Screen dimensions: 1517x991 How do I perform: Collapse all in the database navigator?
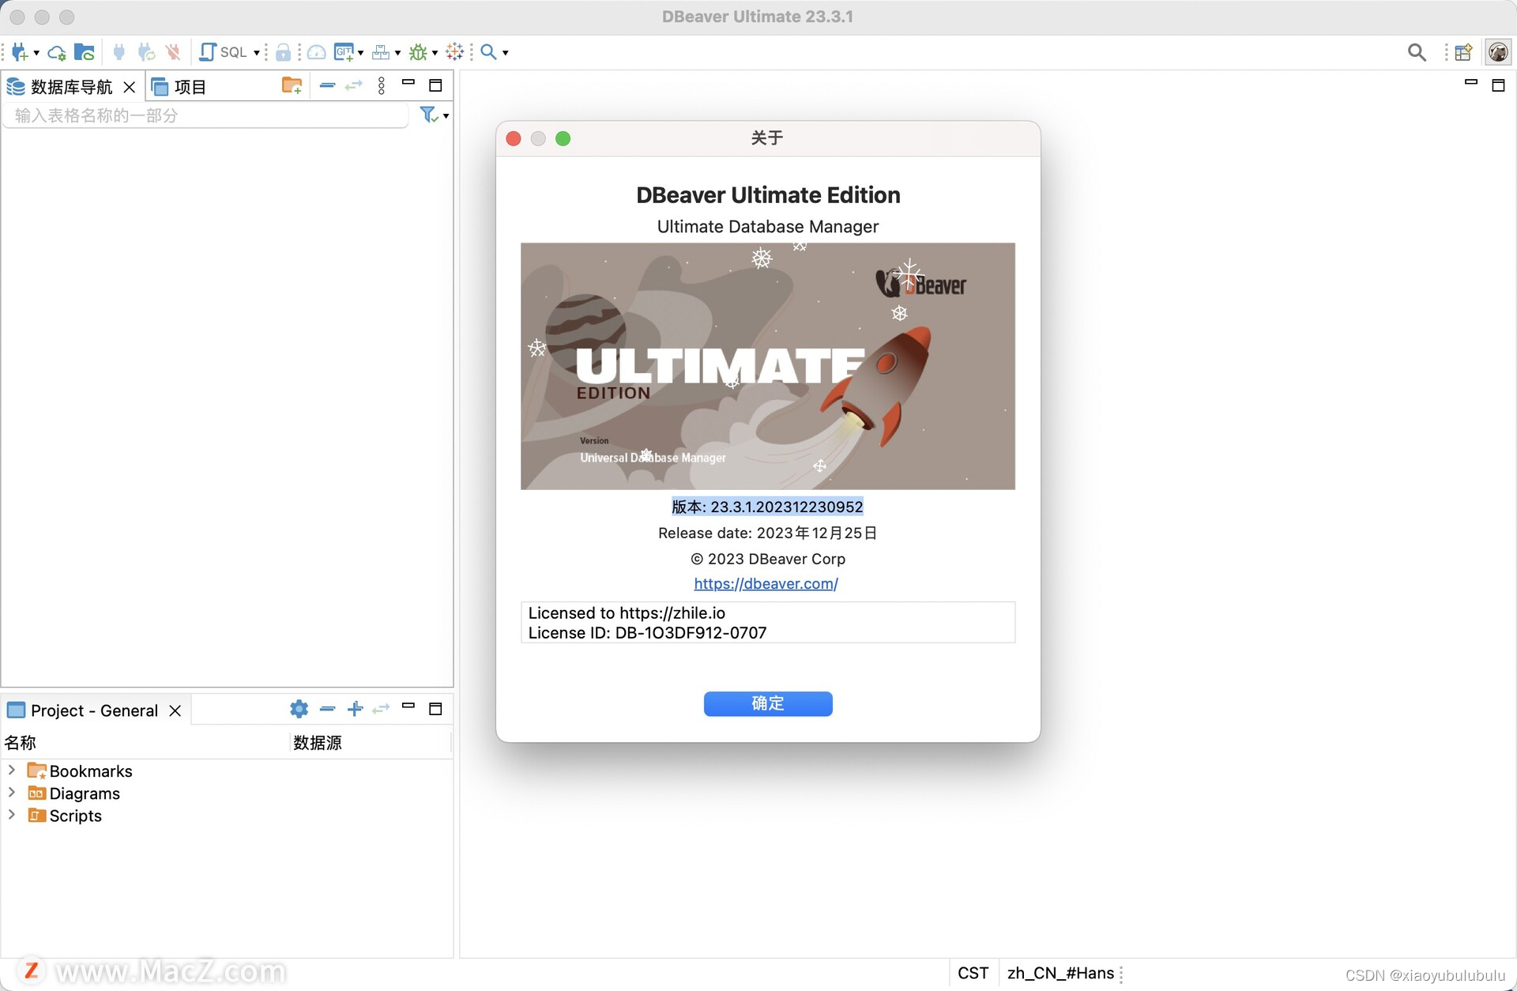[328, 86]
